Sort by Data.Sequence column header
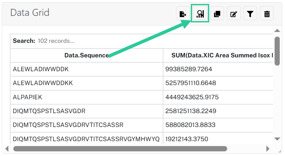The height and width of the screenshot is (156, 285). click(x=87, y=55)
